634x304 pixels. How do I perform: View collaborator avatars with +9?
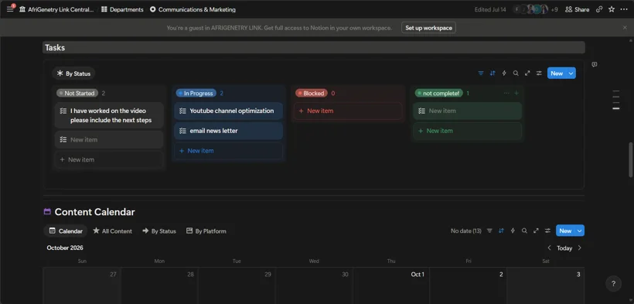coord(535,9)
